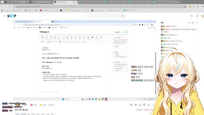The image size is (204, 115).
Task: Click the share arrow icon below player
Action: pos(149,105)
